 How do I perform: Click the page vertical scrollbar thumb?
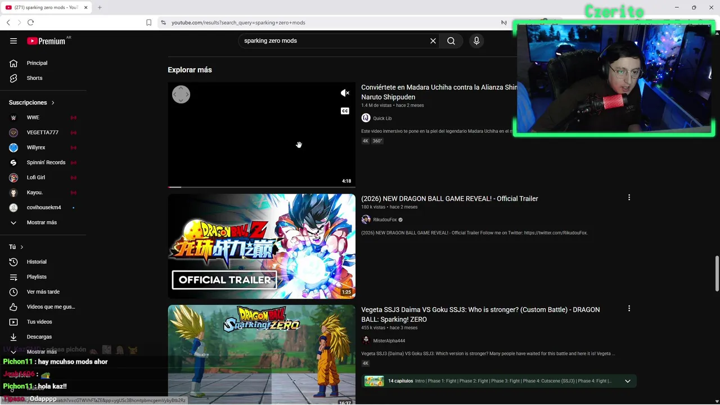tap(717, 273)
